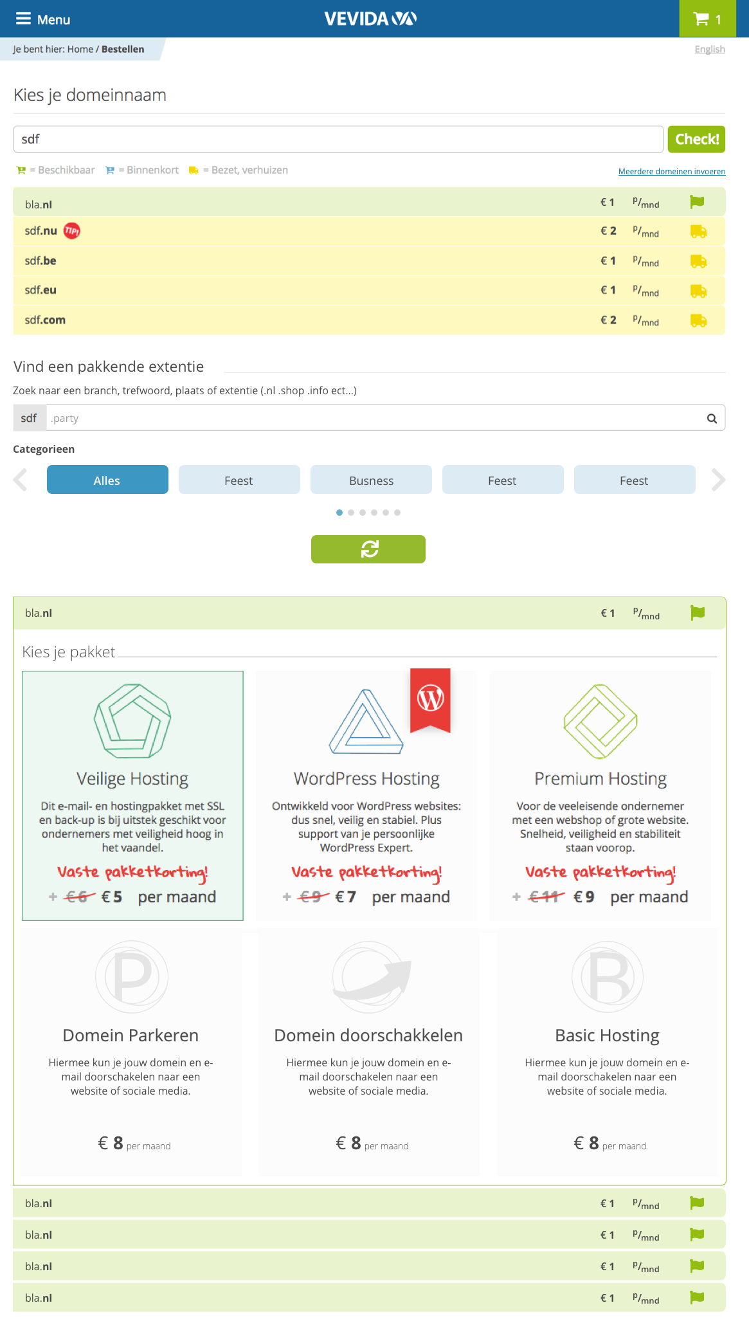Click the truck icon for sdf.com

pos(698,320)
